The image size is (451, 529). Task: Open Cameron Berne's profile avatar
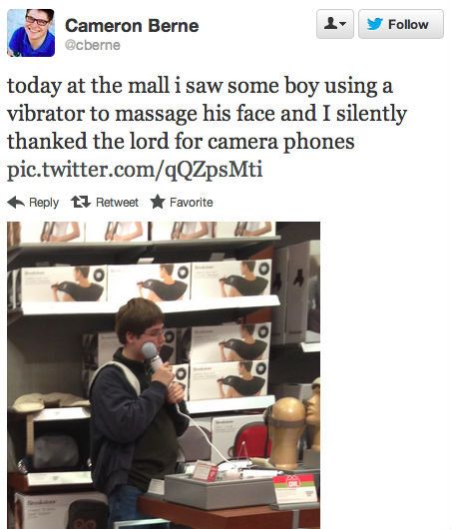(31, 33)
